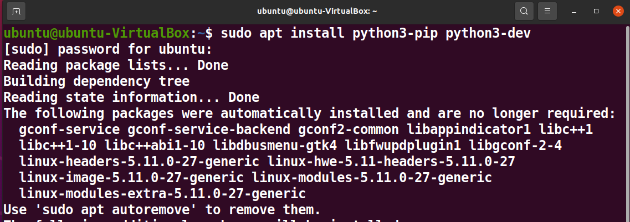The width and height of the screenshot is (630, 222).
Task: Click the gconf-service-backend package name
Action: tap(209, 130)
